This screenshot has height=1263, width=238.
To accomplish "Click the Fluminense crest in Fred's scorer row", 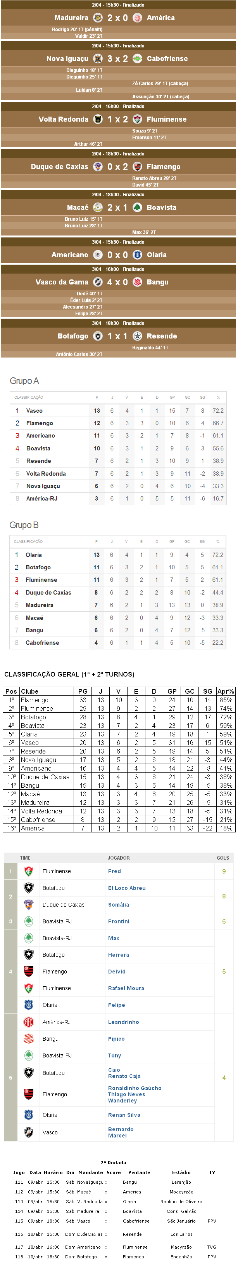I will pos(29,871).
